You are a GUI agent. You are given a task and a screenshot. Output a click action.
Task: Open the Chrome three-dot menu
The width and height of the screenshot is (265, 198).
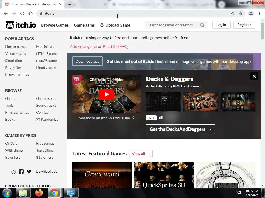click(259, 13)
